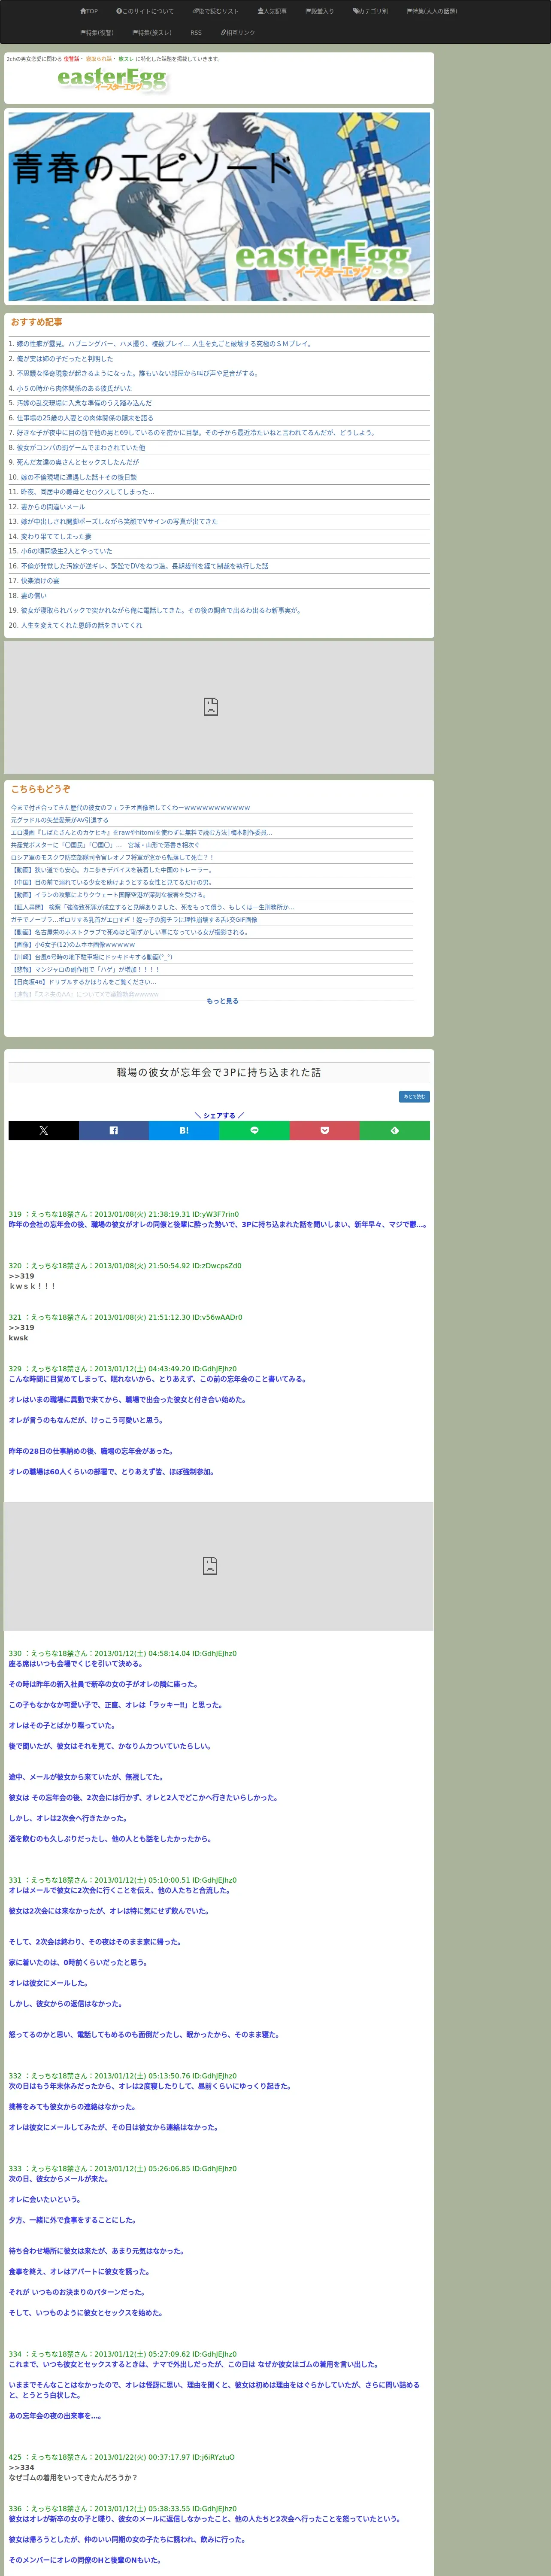Follow the site on Feedly

395,1130
